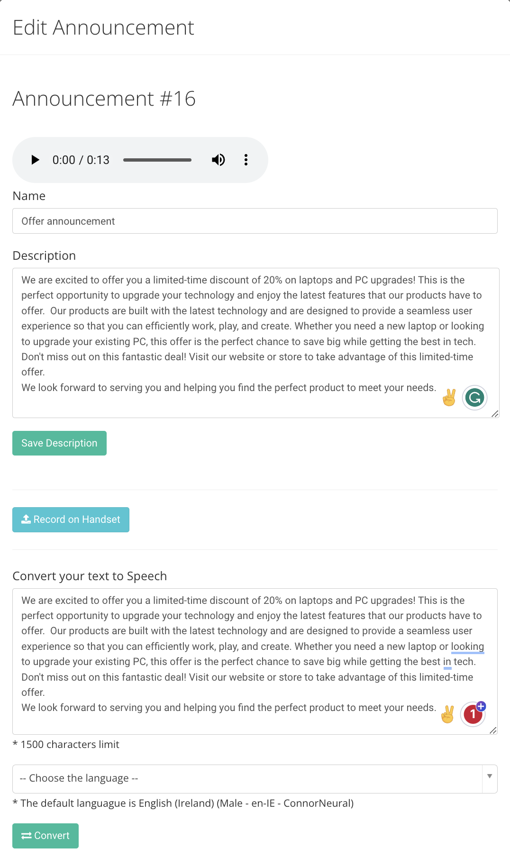The height and width of the screenshot is (857, 510).
Task: Open Grammarly suggestion badge showing 1
Action: [x=474, y=714]
